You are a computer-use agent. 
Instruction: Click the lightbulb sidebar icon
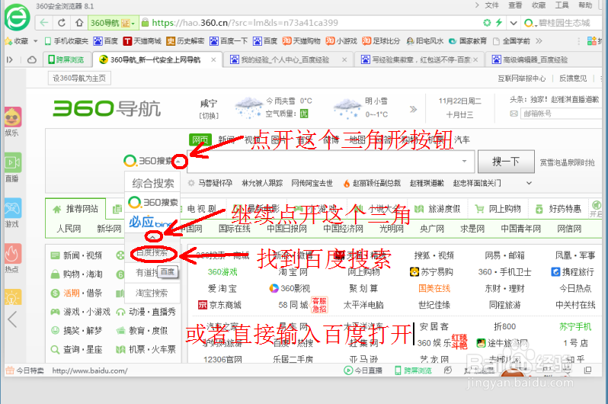[13, 297]
